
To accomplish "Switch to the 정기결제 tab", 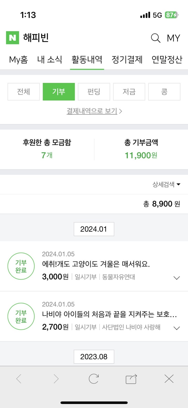I will point(127,60).
